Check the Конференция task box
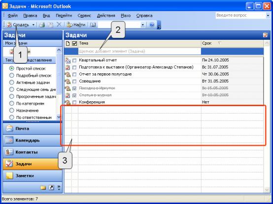Image resolution: width=273 pixels, height=204 pixels. pos(74,102)
